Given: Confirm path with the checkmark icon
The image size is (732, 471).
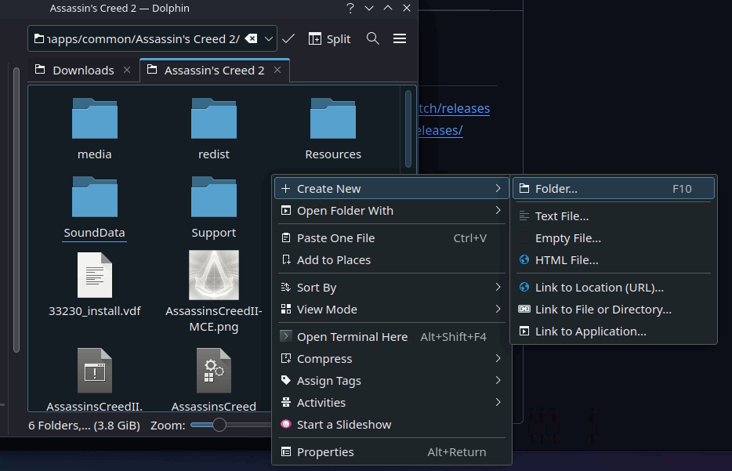Looking at the screenshot, I should point(288,38).
